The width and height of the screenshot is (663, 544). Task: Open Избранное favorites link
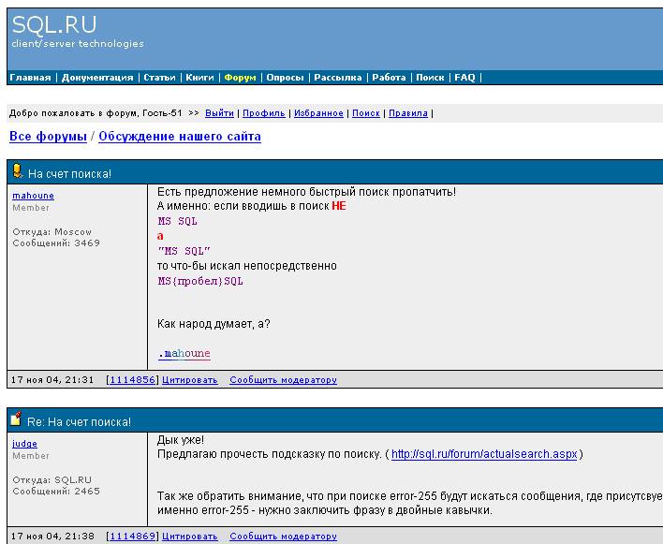pyautogui.click(x=318, y=113)
